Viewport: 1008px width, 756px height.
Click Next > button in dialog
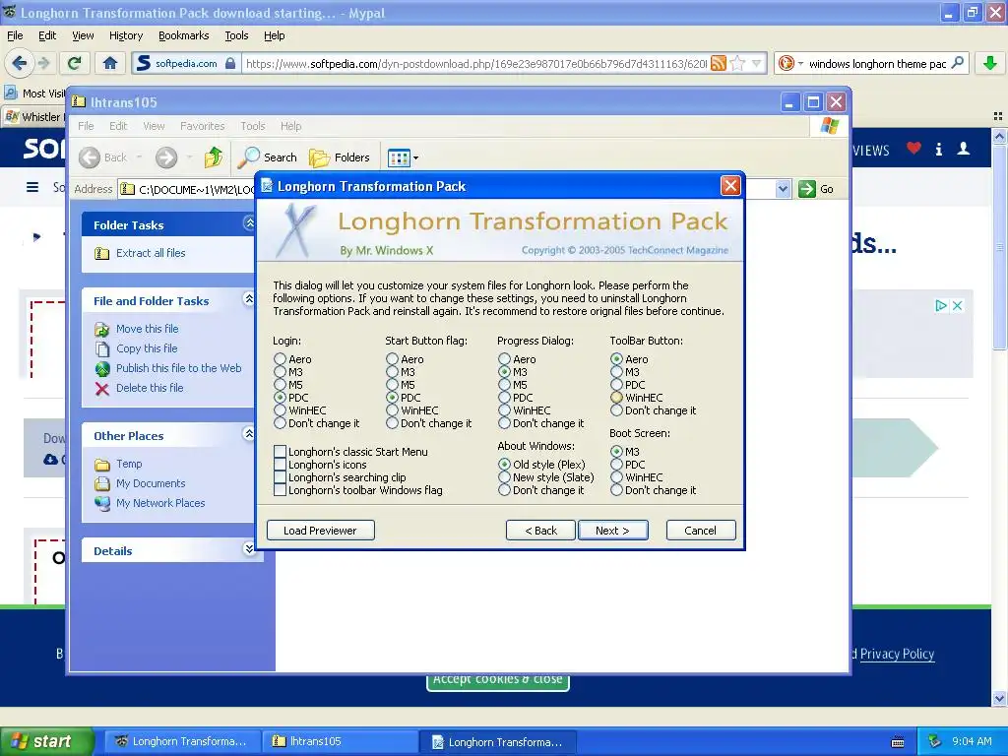(x=612, y=531)
